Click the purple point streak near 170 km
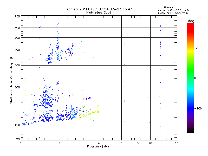 coord(88,98)
